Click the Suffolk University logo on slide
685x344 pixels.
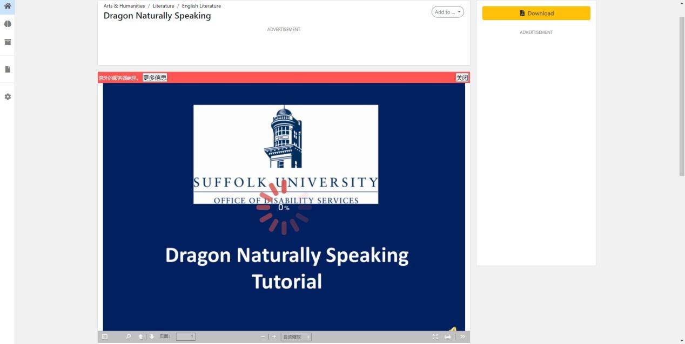286,154
